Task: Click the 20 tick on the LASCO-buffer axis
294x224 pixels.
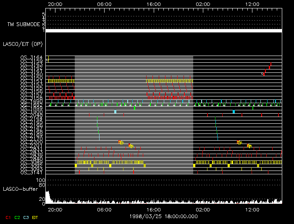Action: pos(42,199)
